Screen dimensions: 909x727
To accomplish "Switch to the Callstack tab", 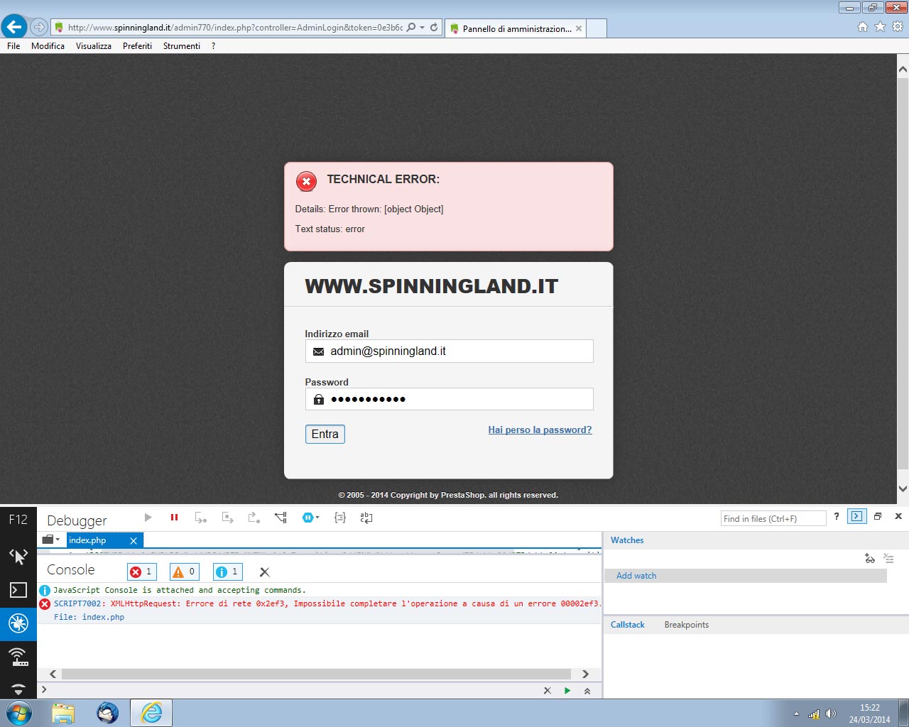I will [628, 625].
